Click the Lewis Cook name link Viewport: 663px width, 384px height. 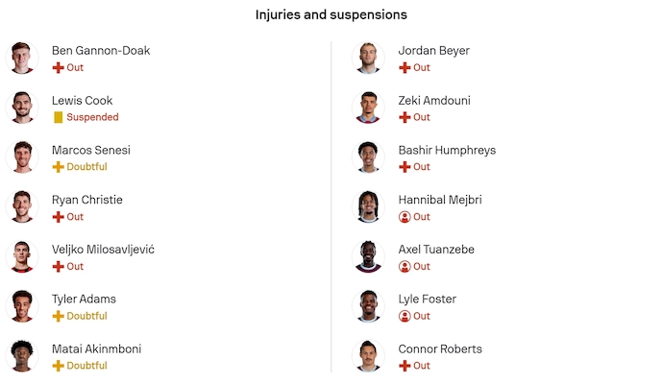tap(82, 101)
